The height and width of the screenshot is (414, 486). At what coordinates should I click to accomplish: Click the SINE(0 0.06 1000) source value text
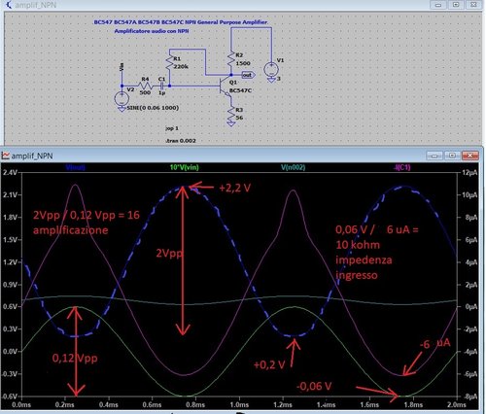153,108
